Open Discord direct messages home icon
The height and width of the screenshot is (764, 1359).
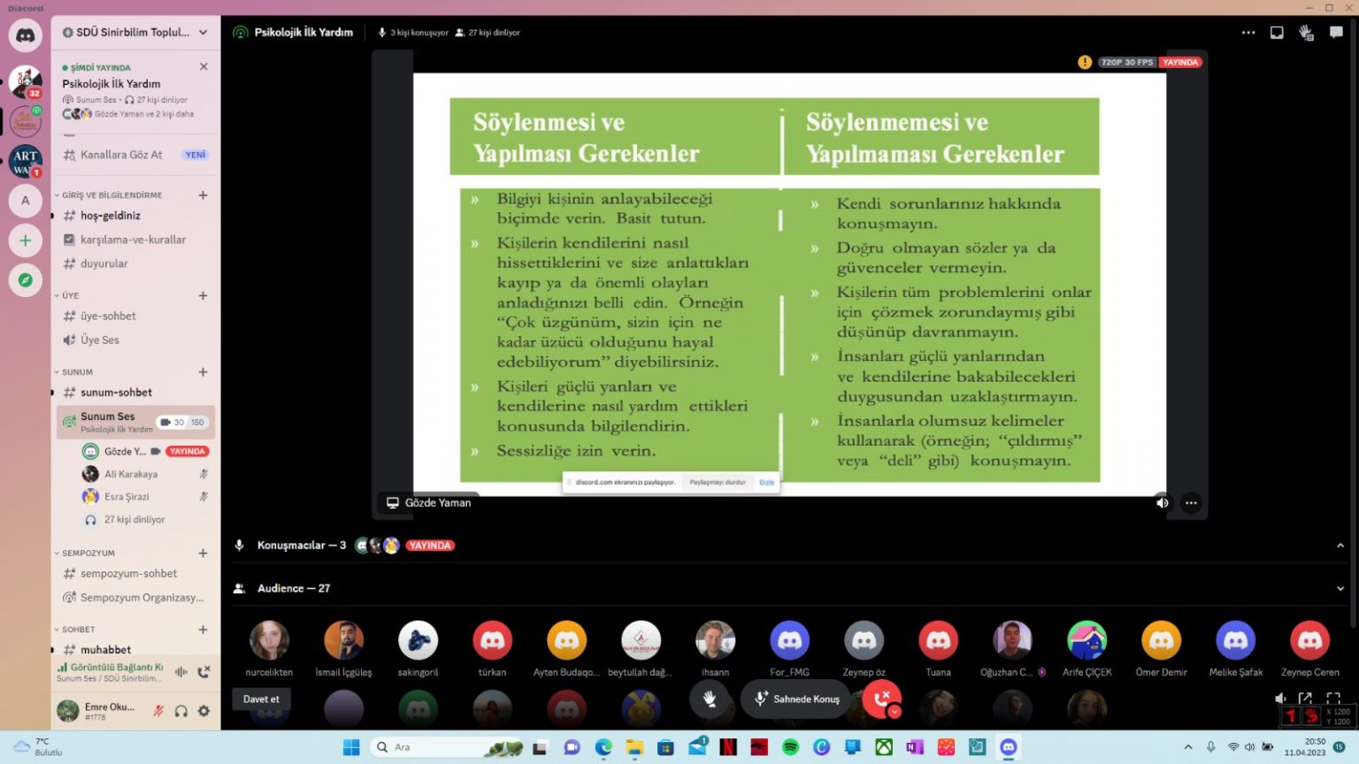point(26,35)
